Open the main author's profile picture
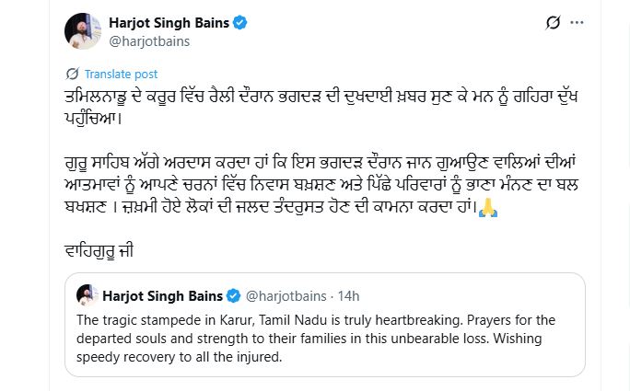This screenshot has height=391, width=630. (83, 31)
